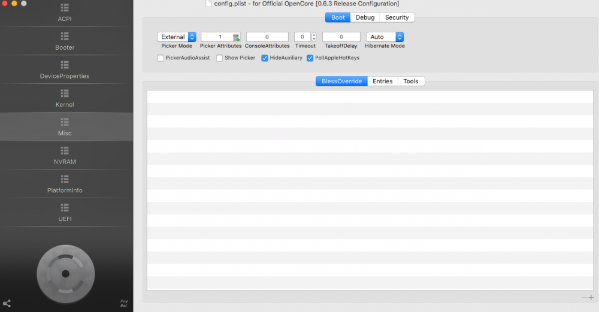Click the TakeoffDelay input field
Image resolution: width=599 pixels, height=312 pixels.
pos(341,37)
